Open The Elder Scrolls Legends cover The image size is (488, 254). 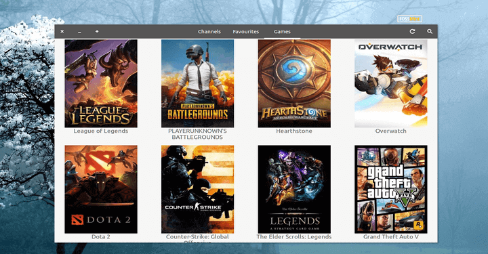pos(294,190)
